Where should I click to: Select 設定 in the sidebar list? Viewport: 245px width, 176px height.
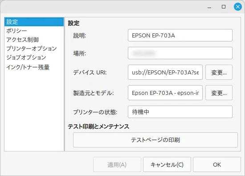(34, 22)
